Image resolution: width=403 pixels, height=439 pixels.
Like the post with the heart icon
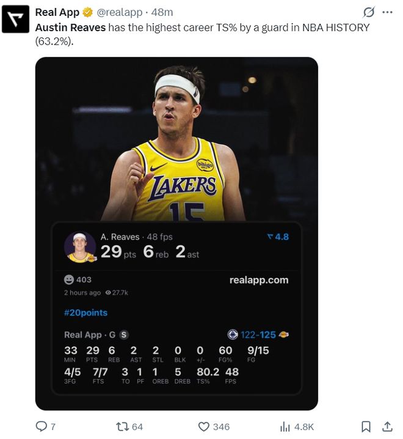coord(204,426)
